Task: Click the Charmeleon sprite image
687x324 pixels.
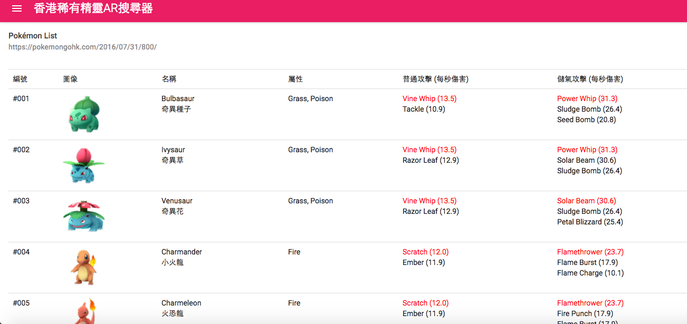Action: click(84, 311)
